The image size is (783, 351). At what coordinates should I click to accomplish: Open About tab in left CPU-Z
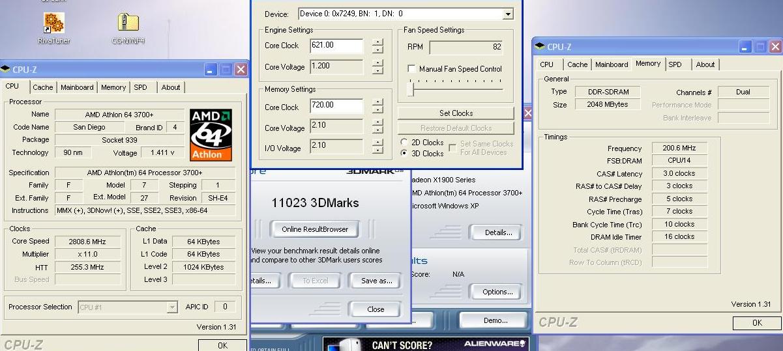[x=171, y=87]
